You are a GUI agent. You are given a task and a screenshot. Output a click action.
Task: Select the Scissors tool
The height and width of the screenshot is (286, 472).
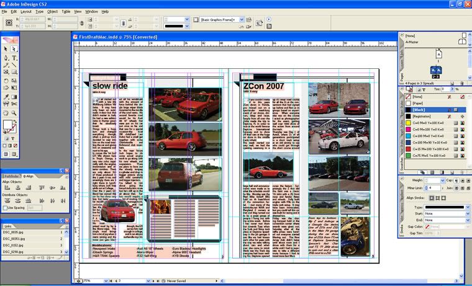click(x=14, y=104)
